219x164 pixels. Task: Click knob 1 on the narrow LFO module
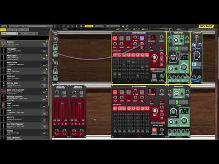(x=55, y=39)
